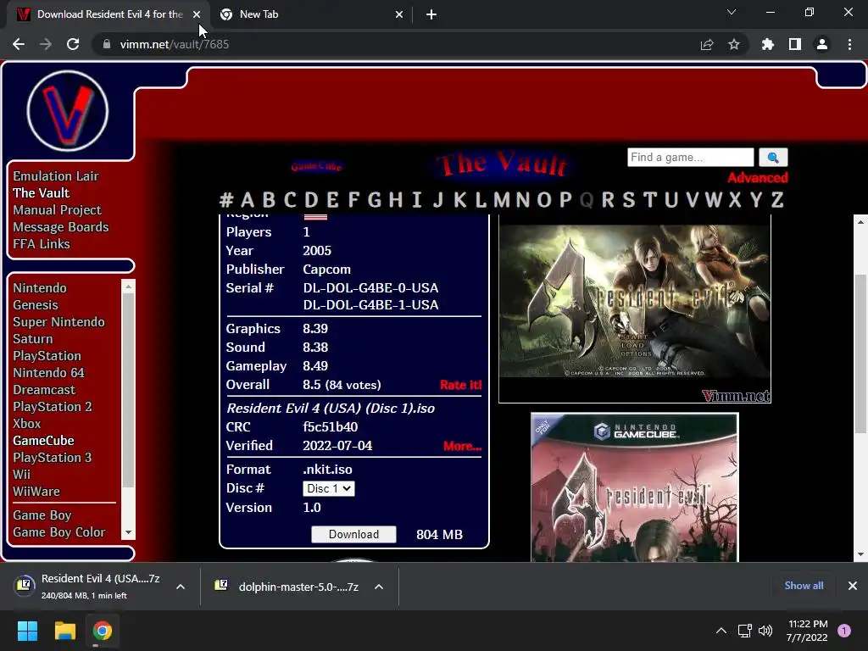Reload the page with refresh icon
This screenshot has height=651, width=868.
coord(73,44)
